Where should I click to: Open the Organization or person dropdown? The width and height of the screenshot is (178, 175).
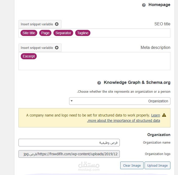coord(120,101)
